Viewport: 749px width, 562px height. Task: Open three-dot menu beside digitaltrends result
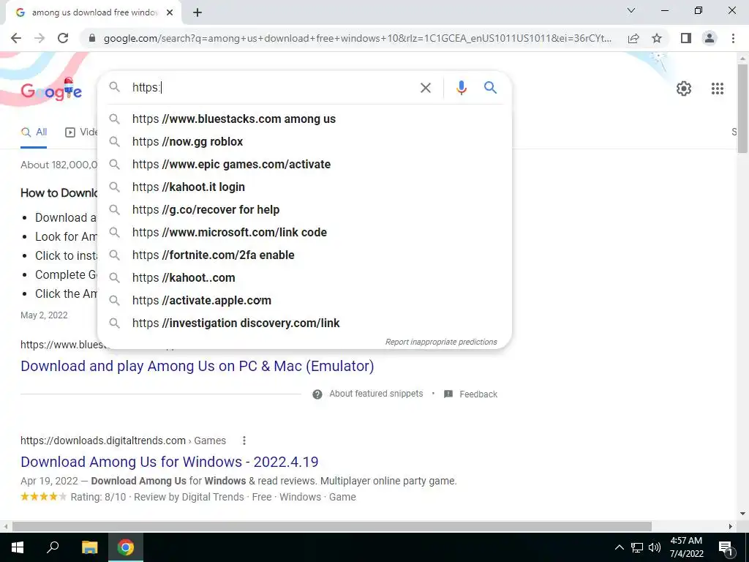(x=244, y=441)
